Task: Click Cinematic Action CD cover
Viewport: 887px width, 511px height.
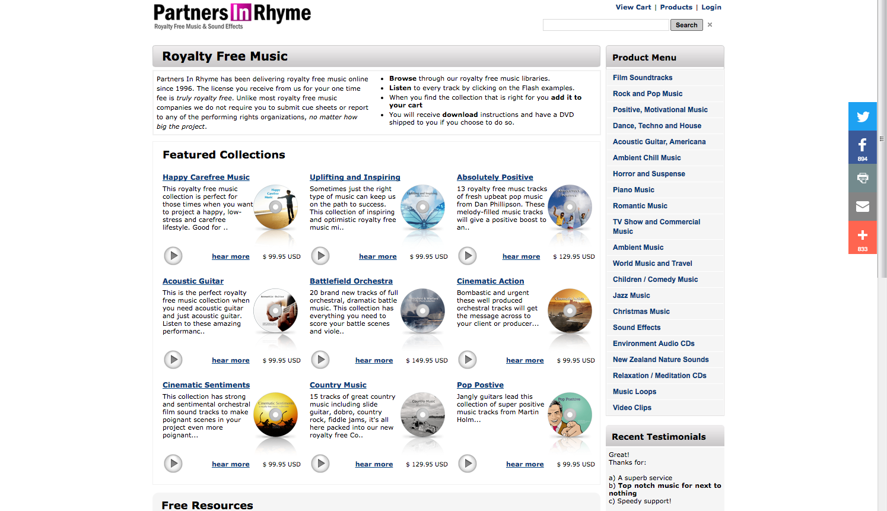Action: click(x=570, y=311)
